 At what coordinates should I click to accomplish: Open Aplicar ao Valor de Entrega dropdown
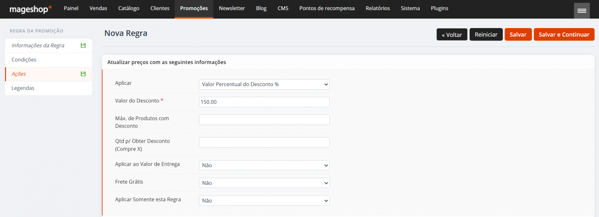coord(264,165)
